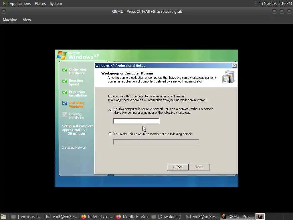Open the Applications menu
293x220 pixels.
20,3
